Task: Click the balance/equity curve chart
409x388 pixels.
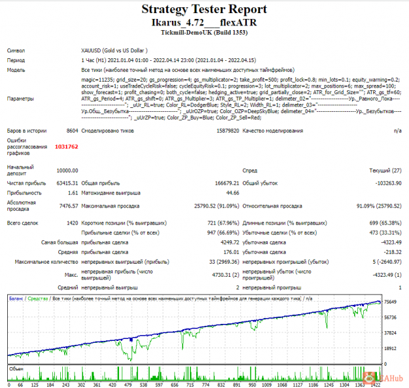Action: tap(195, 329)
